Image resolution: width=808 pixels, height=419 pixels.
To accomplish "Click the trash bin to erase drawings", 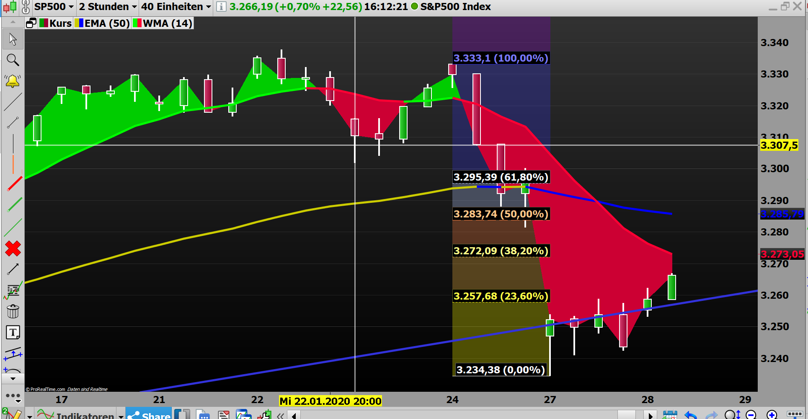I will (13, 311).
